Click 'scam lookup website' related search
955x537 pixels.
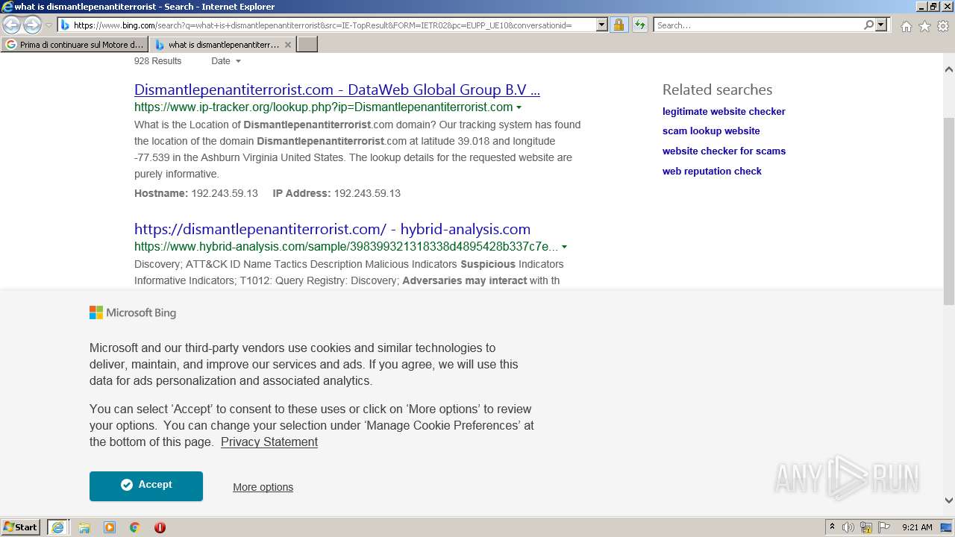[x=711, y=131]
